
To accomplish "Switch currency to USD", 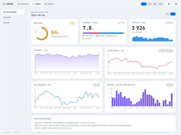I will pos(149,4).
